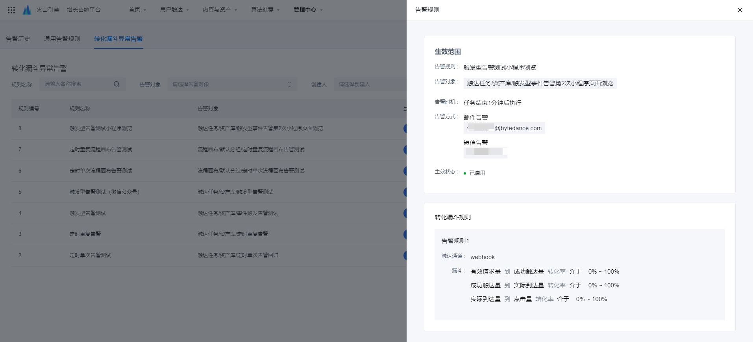
Task: Focus the 规则名称 search input field
Action: (77, 84)
